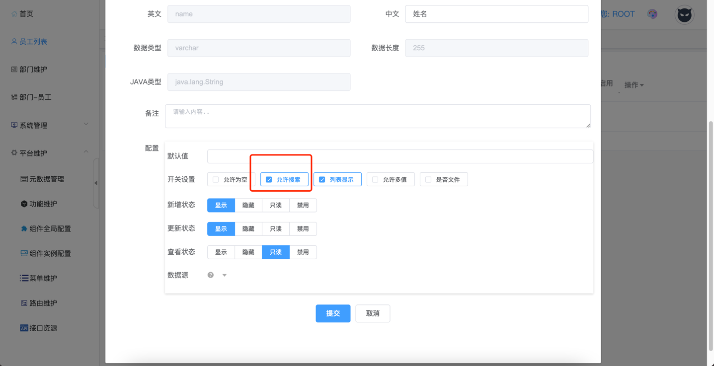
Task: Toggle the 是否文件 checkbox
Action: point(428,180)
